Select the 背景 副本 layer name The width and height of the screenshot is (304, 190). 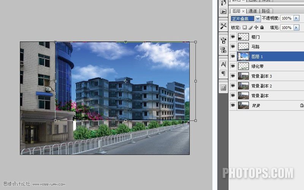[260, 96]
